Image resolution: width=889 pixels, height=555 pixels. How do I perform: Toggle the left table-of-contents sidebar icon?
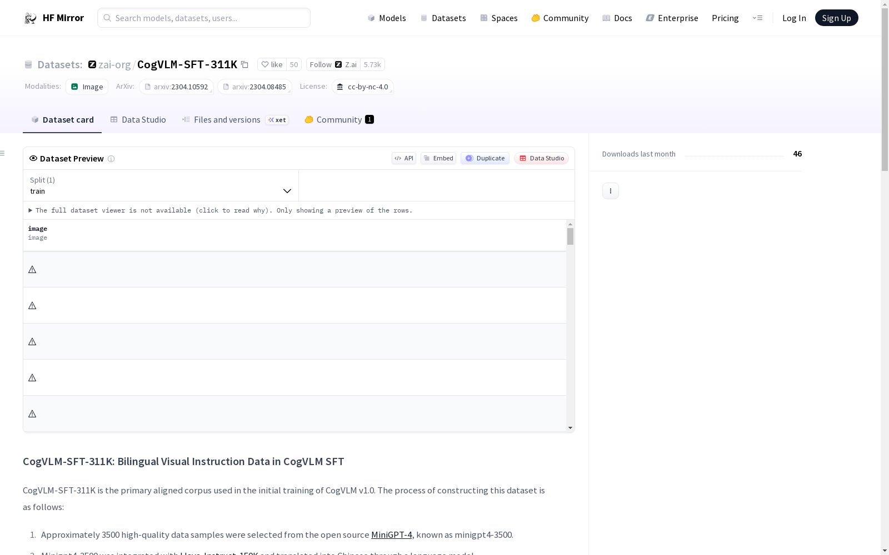click(x=2, y=153)
